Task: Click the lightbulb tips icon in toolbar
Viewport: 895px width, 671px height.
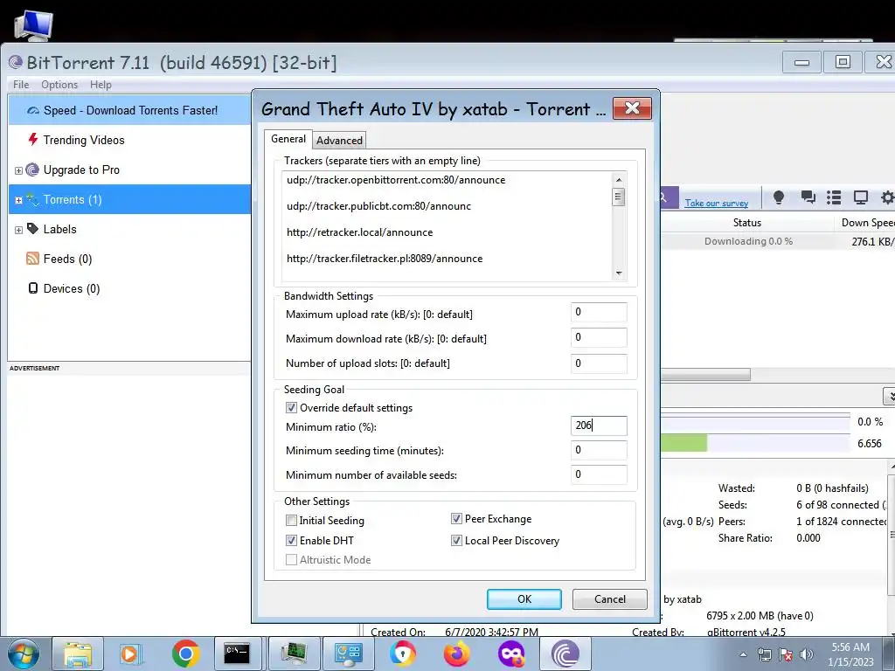Action: tap(778, 197)
